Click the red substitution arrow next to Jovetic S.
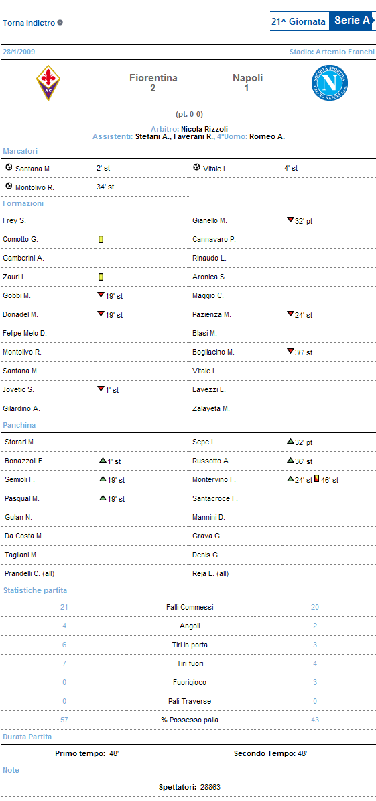376x801 pixels. (x=101, y=389)
